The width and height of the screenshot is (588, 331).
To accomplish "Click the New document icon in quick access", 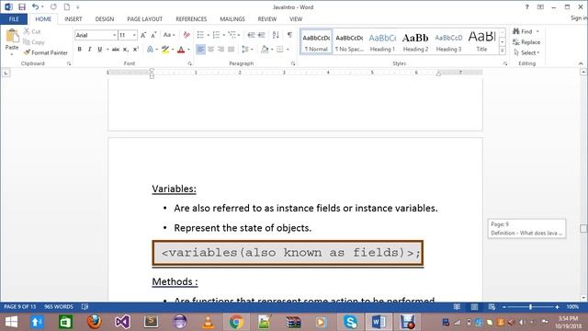I will 67,6.
